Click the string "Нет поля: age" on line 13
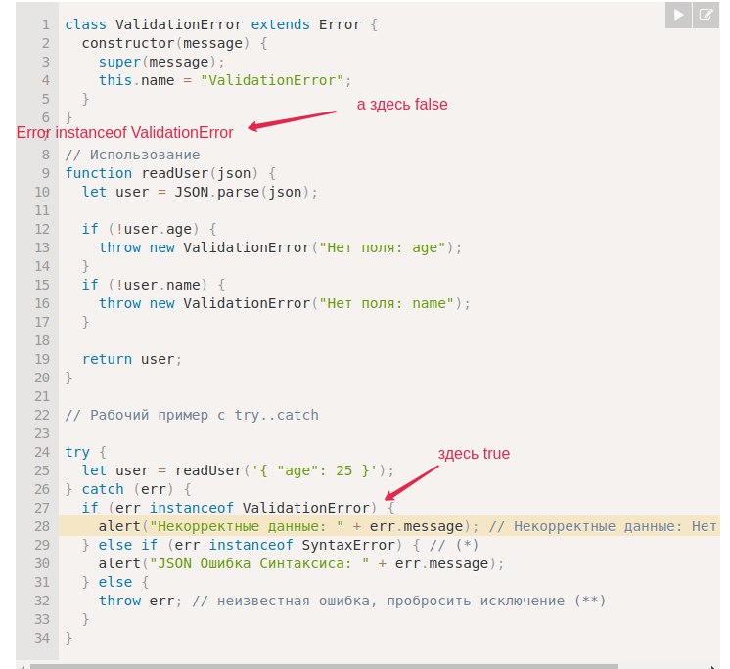730x669 pixels. coord(383,247)
